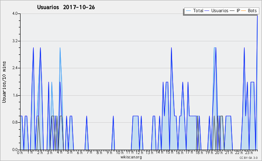This screenshot has width=262, height=161.
Task: Click the '2 h' x-axis label
Action: click(40, 152)
